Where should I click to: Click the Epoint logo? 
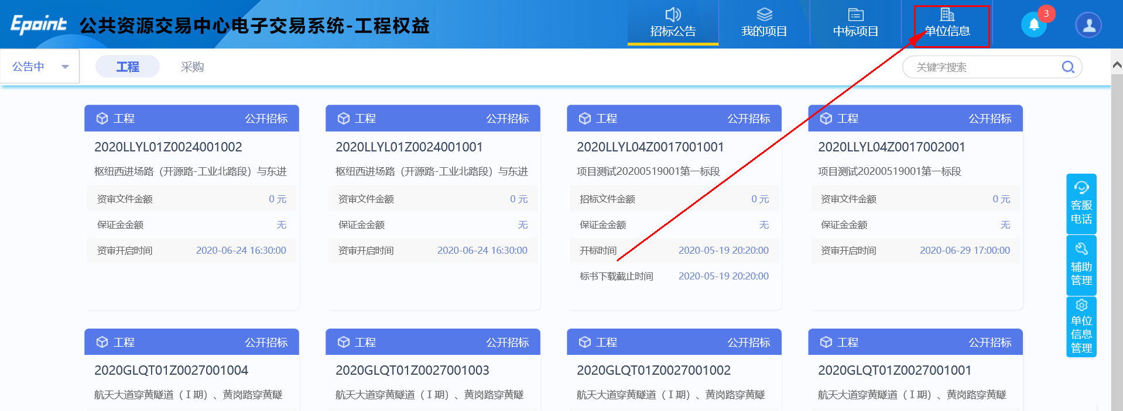tap(39, 25)
